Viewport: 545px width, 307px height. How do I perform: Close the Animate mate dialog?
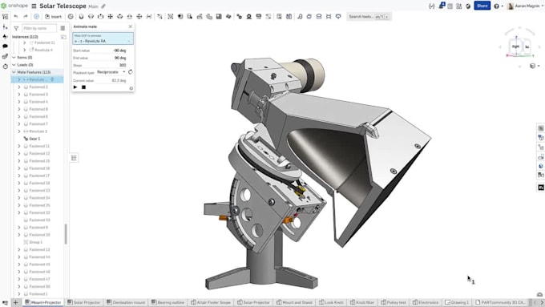pos(131,26)
